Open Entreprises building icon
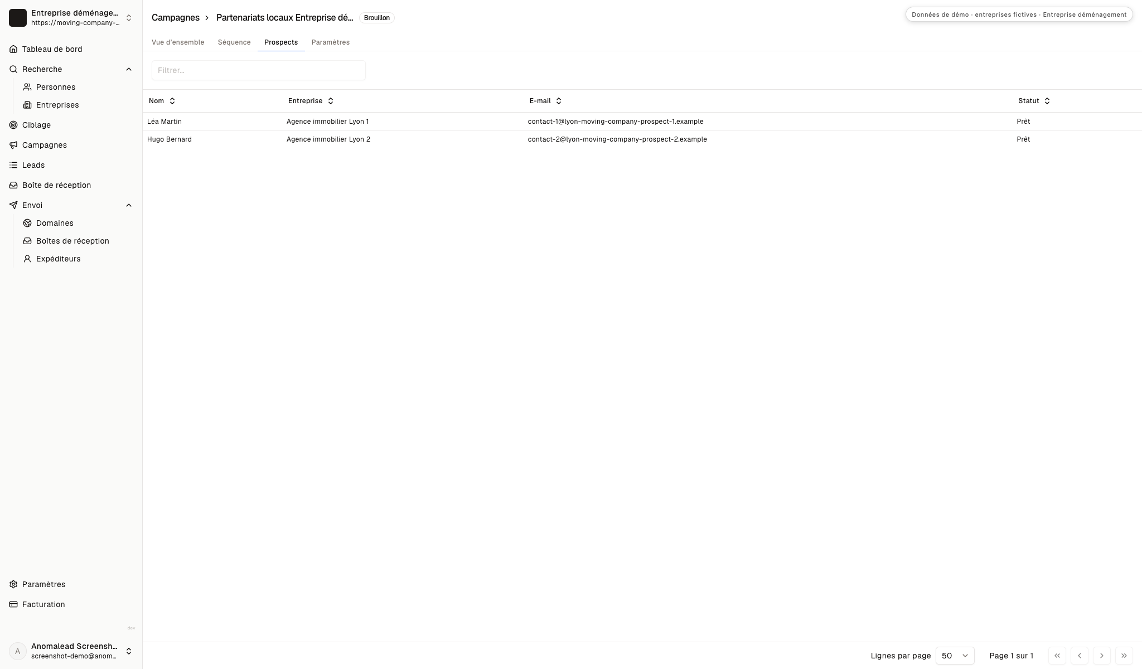The height and width of the screenshot is (669, 1142). 27,105
